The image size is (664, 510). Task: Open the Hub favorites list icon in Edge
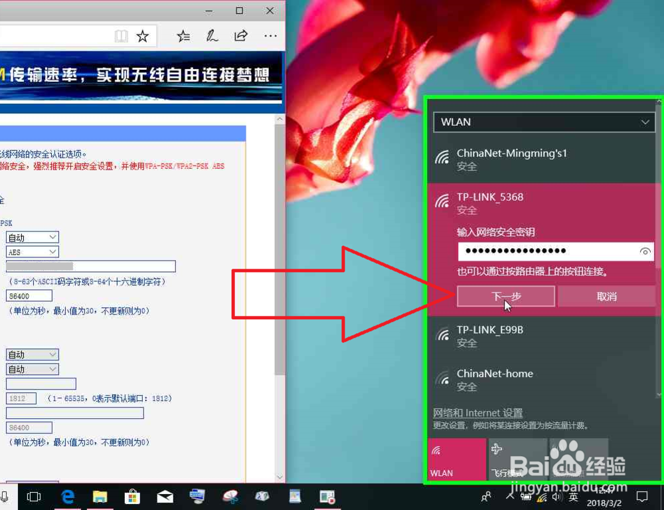[x=183, y=36]
